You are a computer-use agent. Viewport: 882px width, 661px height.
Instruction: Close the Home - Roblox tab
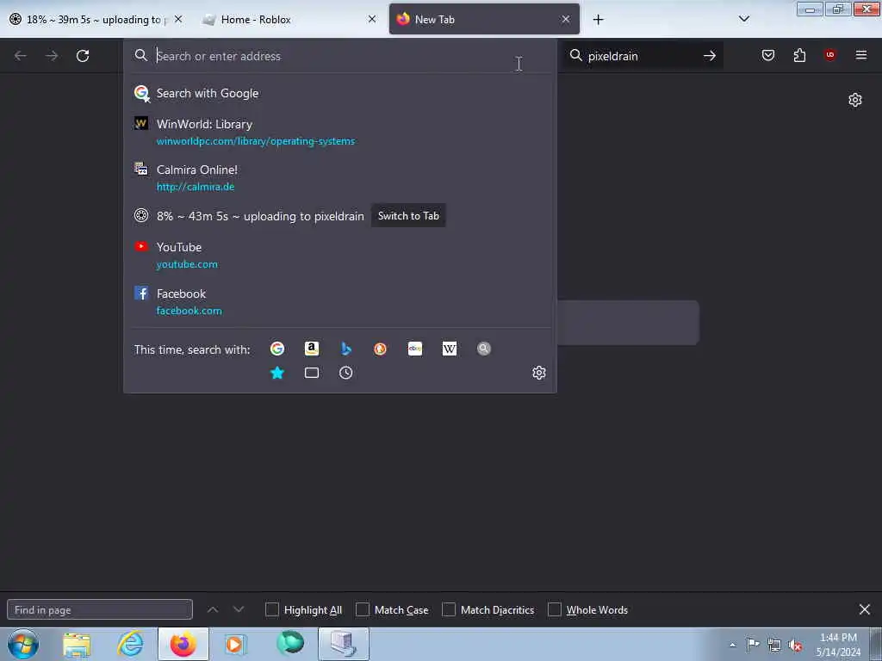coord(372,19)
